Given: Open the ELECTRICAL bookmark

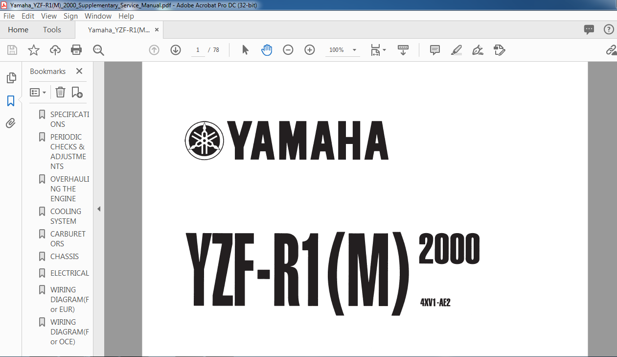Looking at the screenshot, I should [x=69, y=273].
